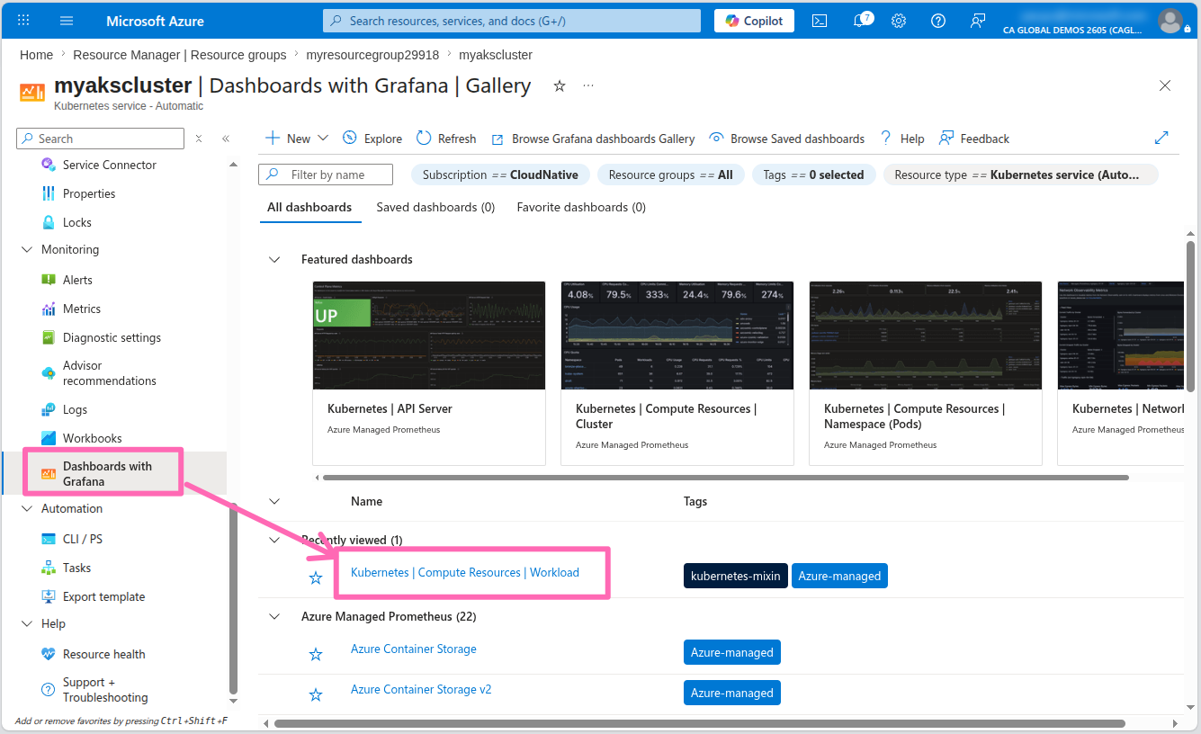Open the Resource type filter pill
The height and width of the screenshot is (734, 1201).
point(1020,175)
